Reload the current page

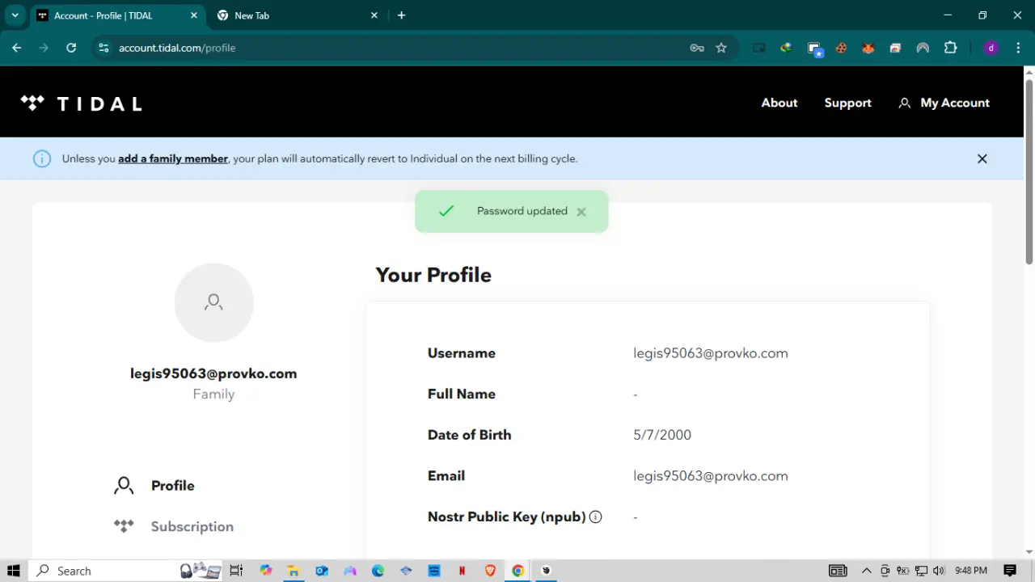click(x=71, y=48)
